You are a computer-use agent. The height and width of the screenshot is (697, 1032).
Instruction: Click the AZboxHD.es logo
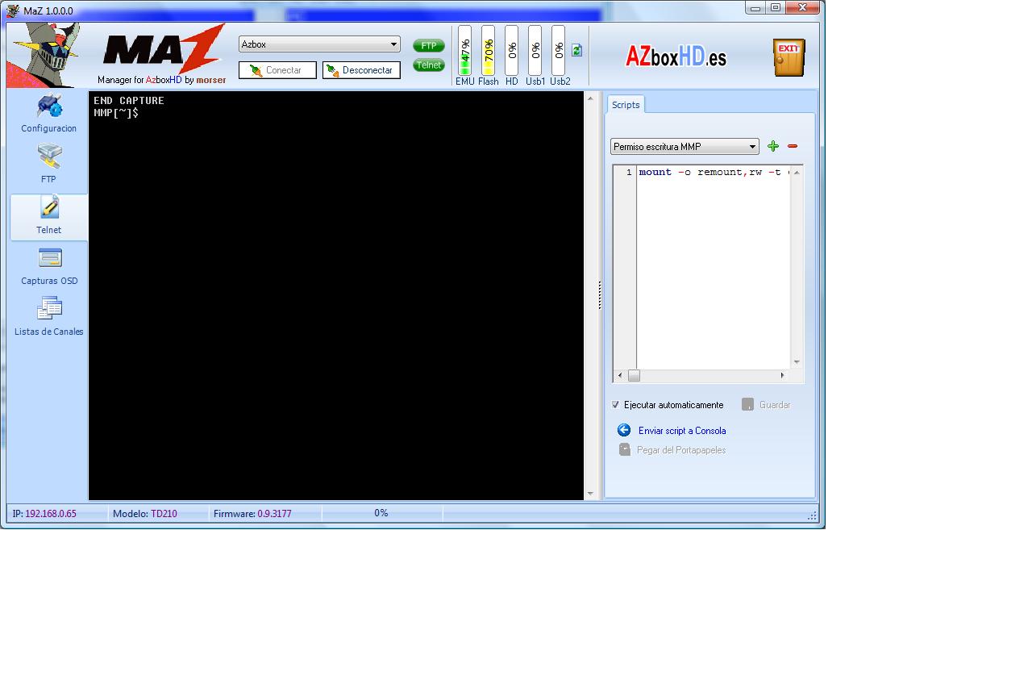(x=676, y=56)
